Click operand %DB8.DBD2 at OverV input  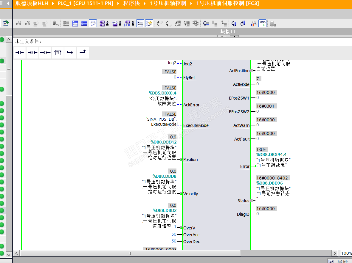pyautogui.click(x=165, y=210)
